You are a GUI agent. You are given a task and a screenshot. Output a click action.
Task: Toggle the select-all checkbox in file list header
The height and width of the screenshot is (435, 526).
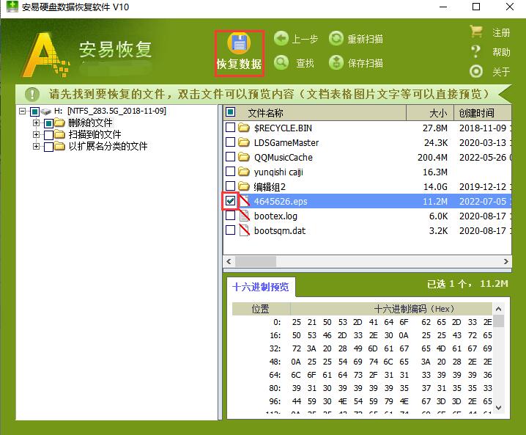[231, 112]
